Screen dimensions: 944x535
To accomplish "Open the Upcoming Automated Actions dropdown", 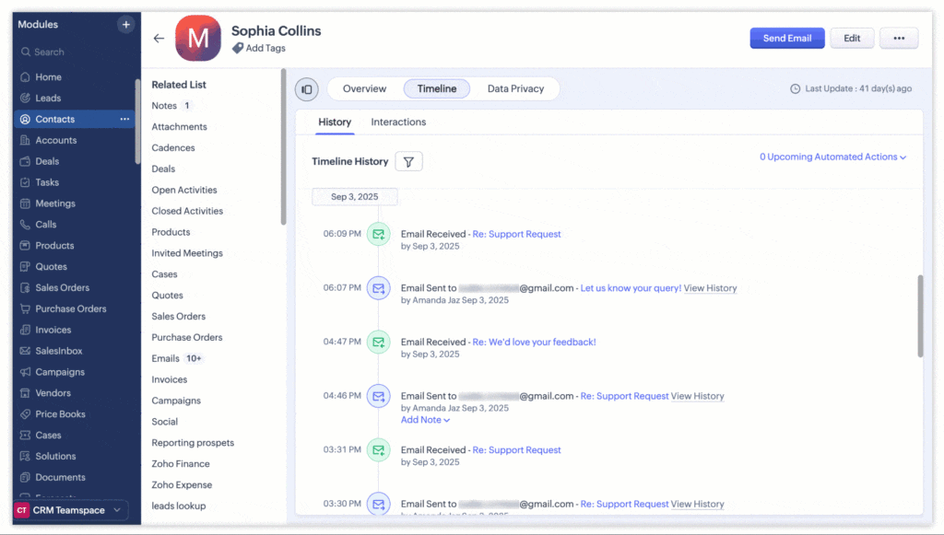I will coord(832,157).
